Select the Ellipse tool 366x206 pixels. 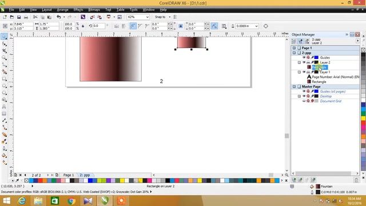tap(4, 86)
